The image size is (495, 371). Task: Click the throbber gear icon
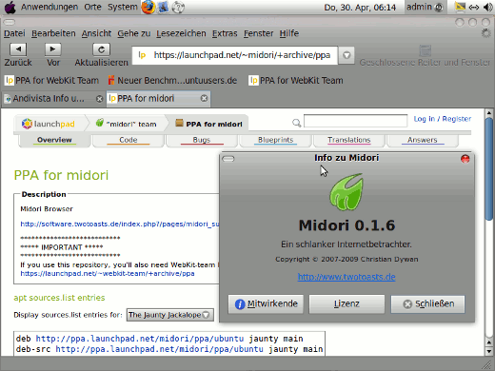[485, 33]
